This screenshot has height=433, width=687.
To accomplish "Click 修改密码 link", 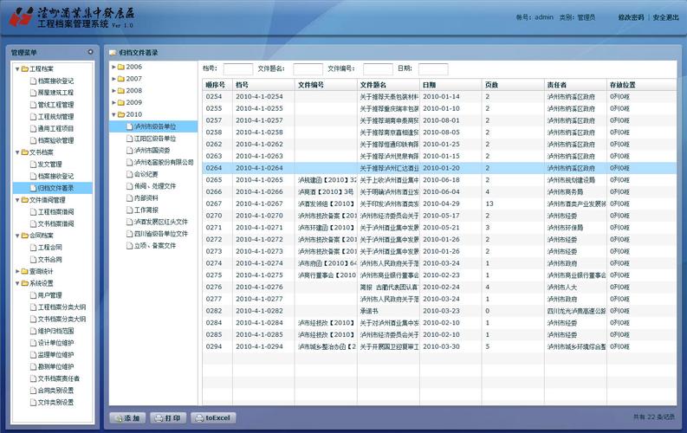I will [631, 17].
